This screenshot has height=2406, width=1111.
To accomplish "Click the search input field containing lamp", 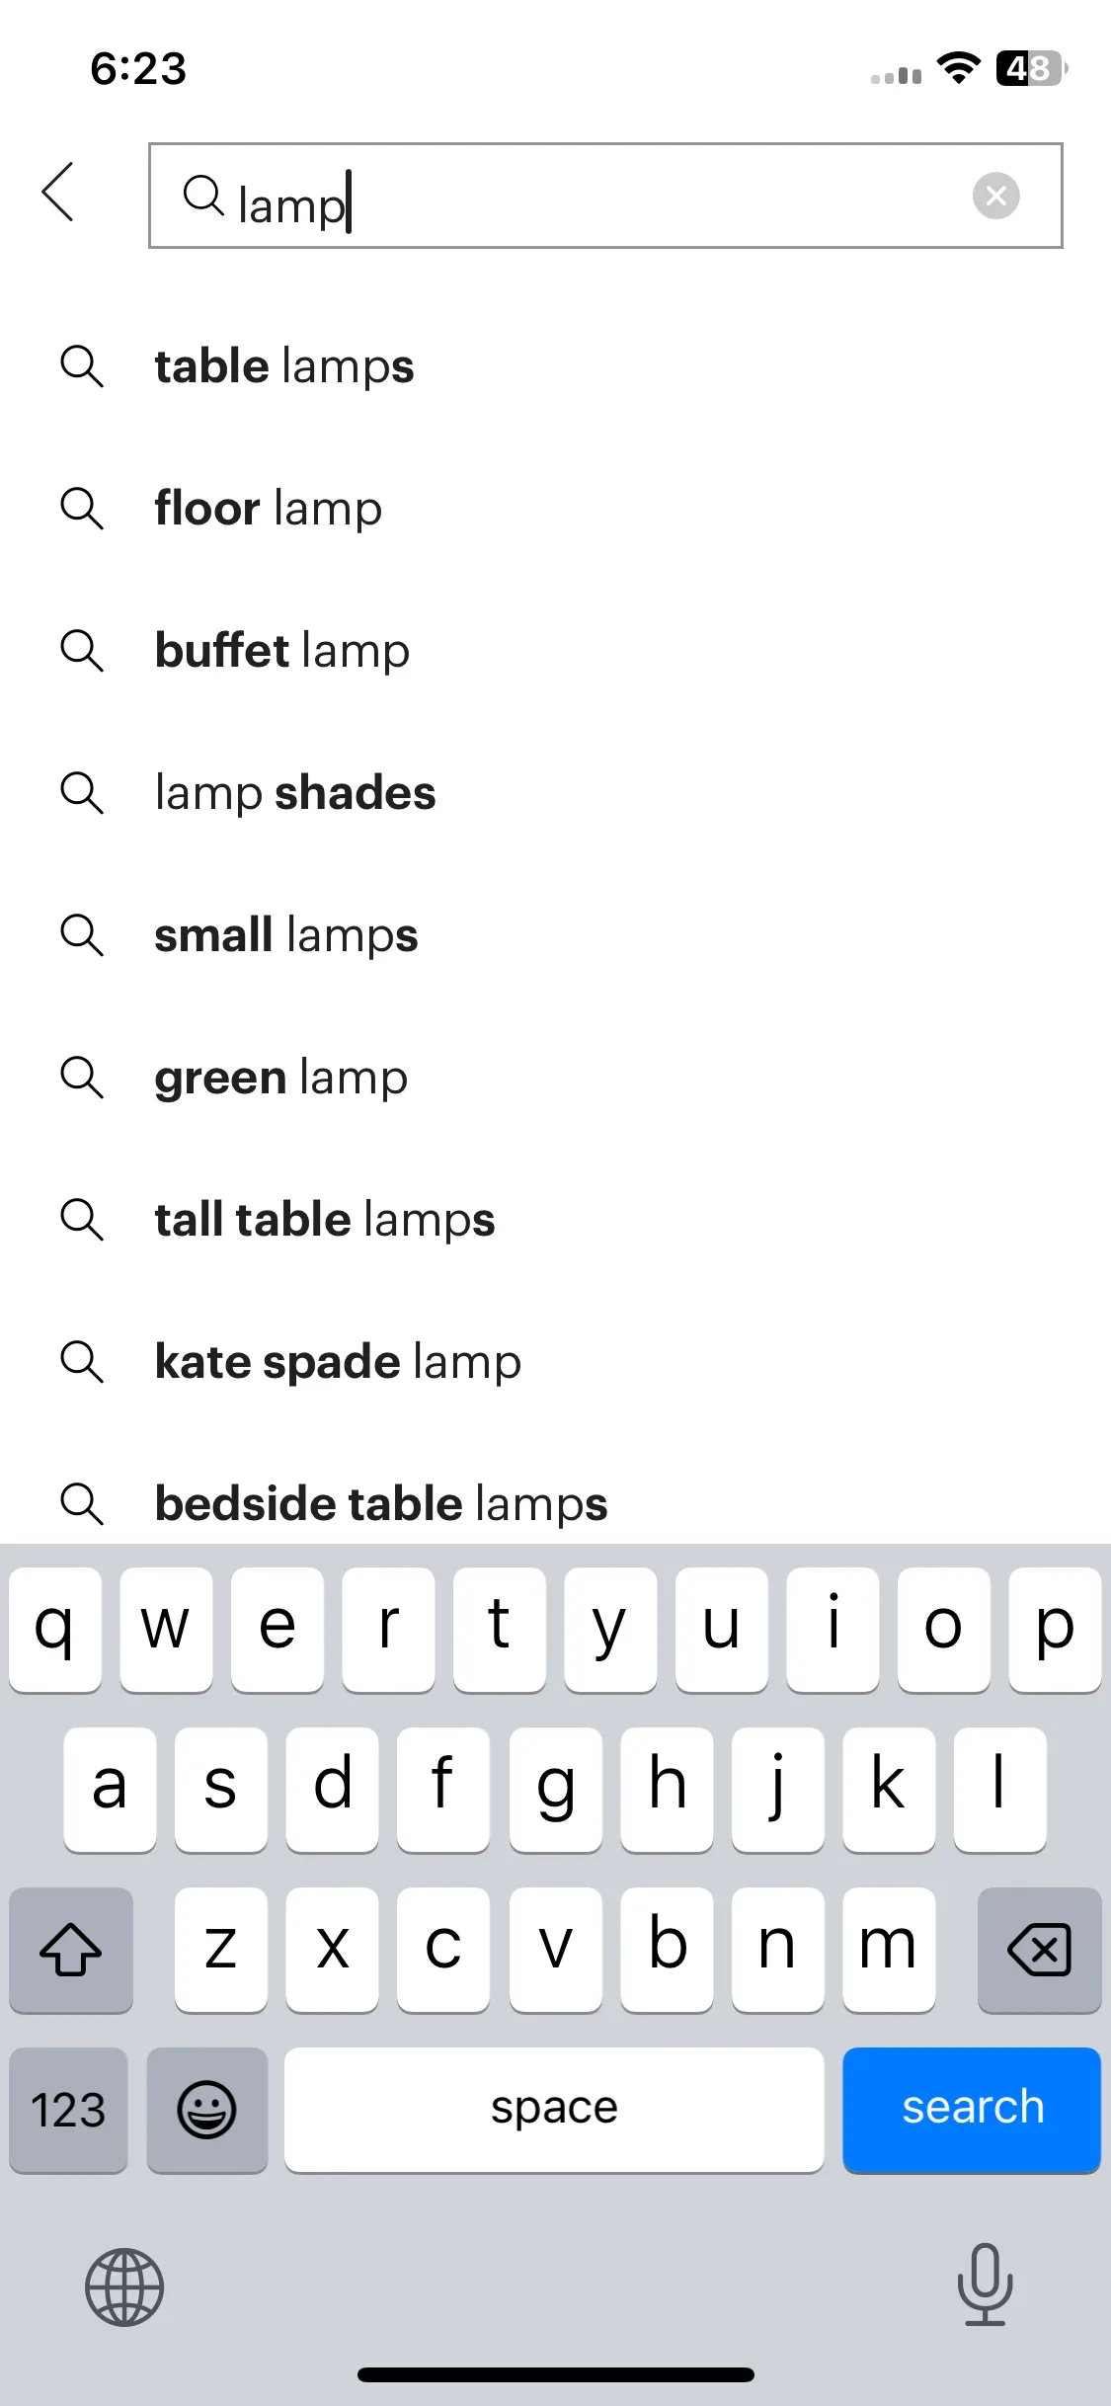I will click(x=605, y=196).
